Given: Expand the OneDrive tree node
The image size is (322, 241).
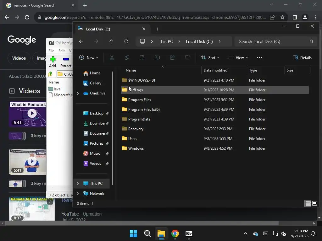Looking at the screenshot, I should [x=78, y=93].
